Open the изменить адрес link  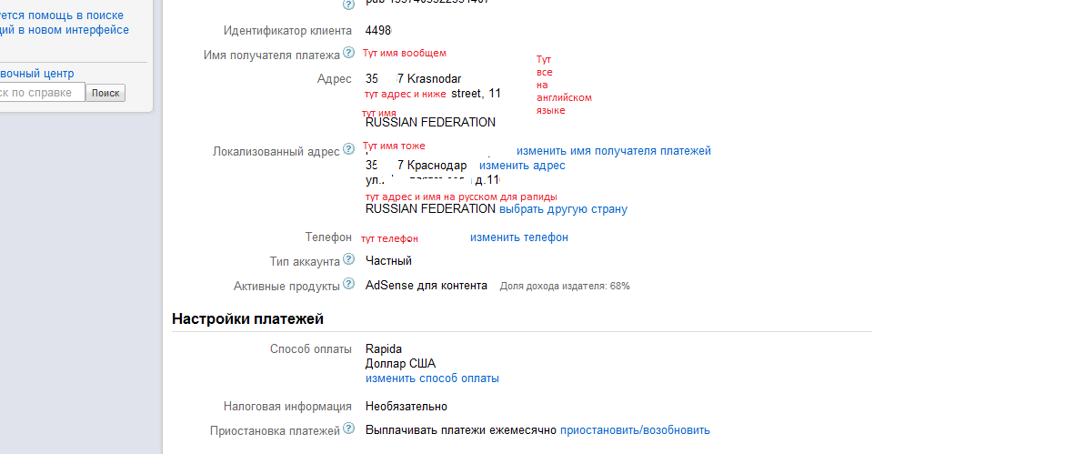coord(522,166)
